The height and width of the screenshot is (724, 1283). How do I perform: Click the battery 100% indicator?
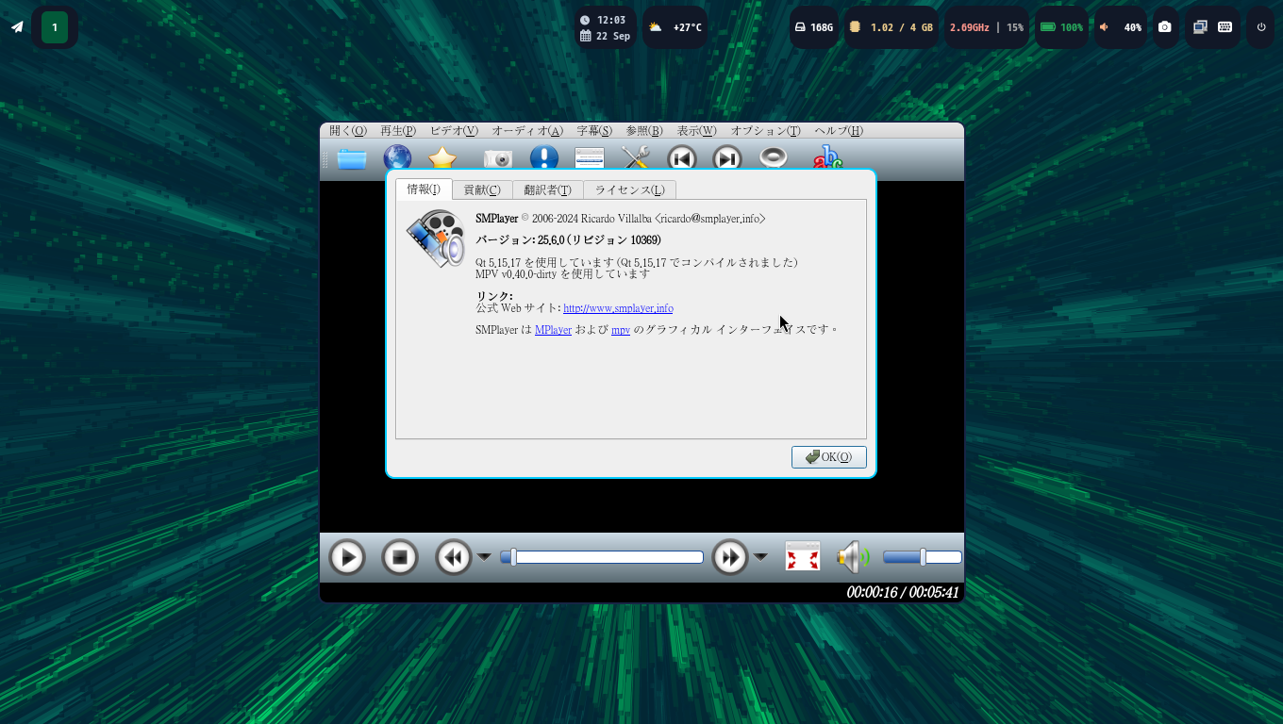click(1061, 27)
